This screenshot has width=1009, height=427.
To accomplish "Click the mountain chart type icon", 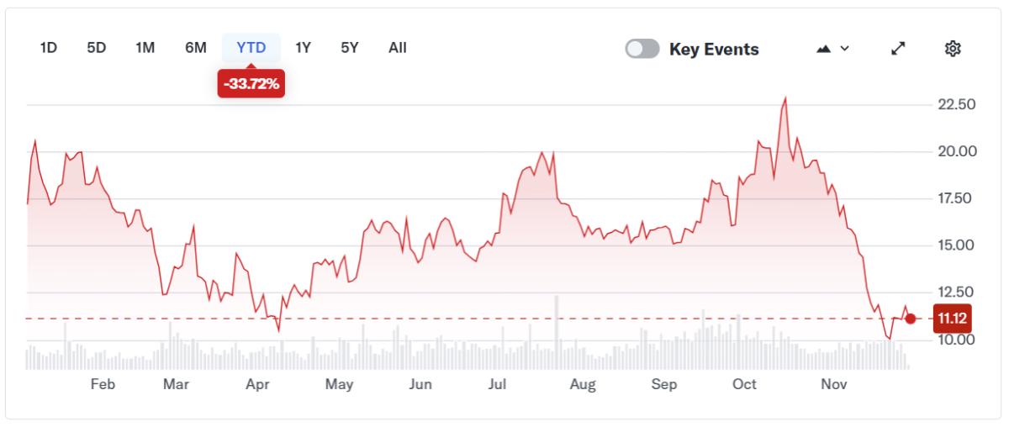I will click(x=823, y=50).
